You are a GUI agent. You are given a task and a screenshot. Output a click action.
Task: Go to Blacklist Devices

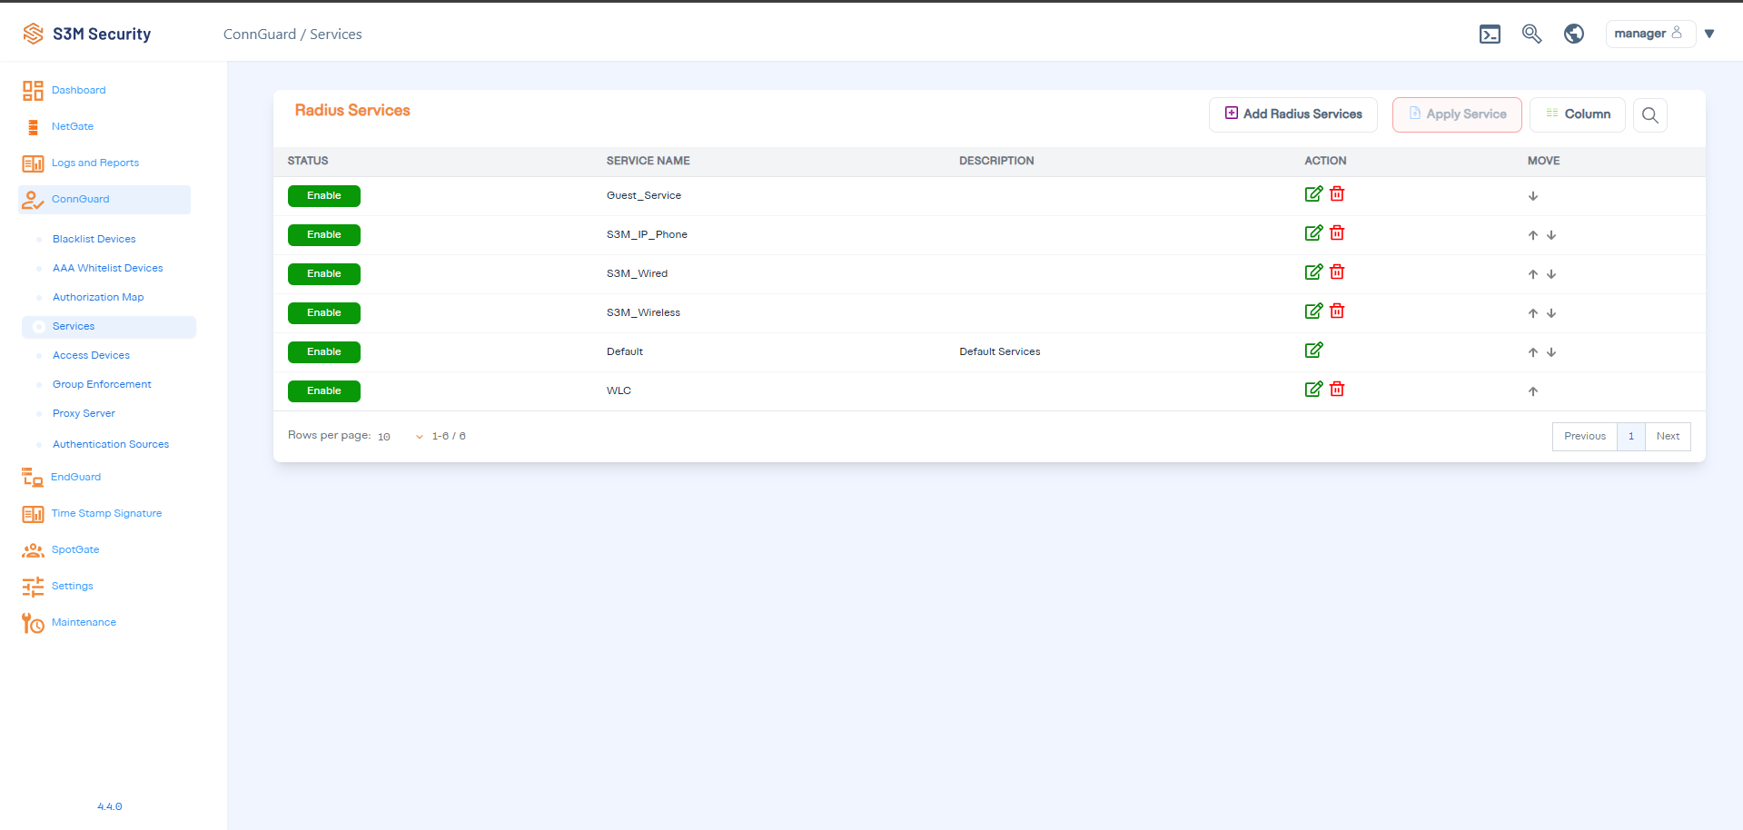(94, 239)
